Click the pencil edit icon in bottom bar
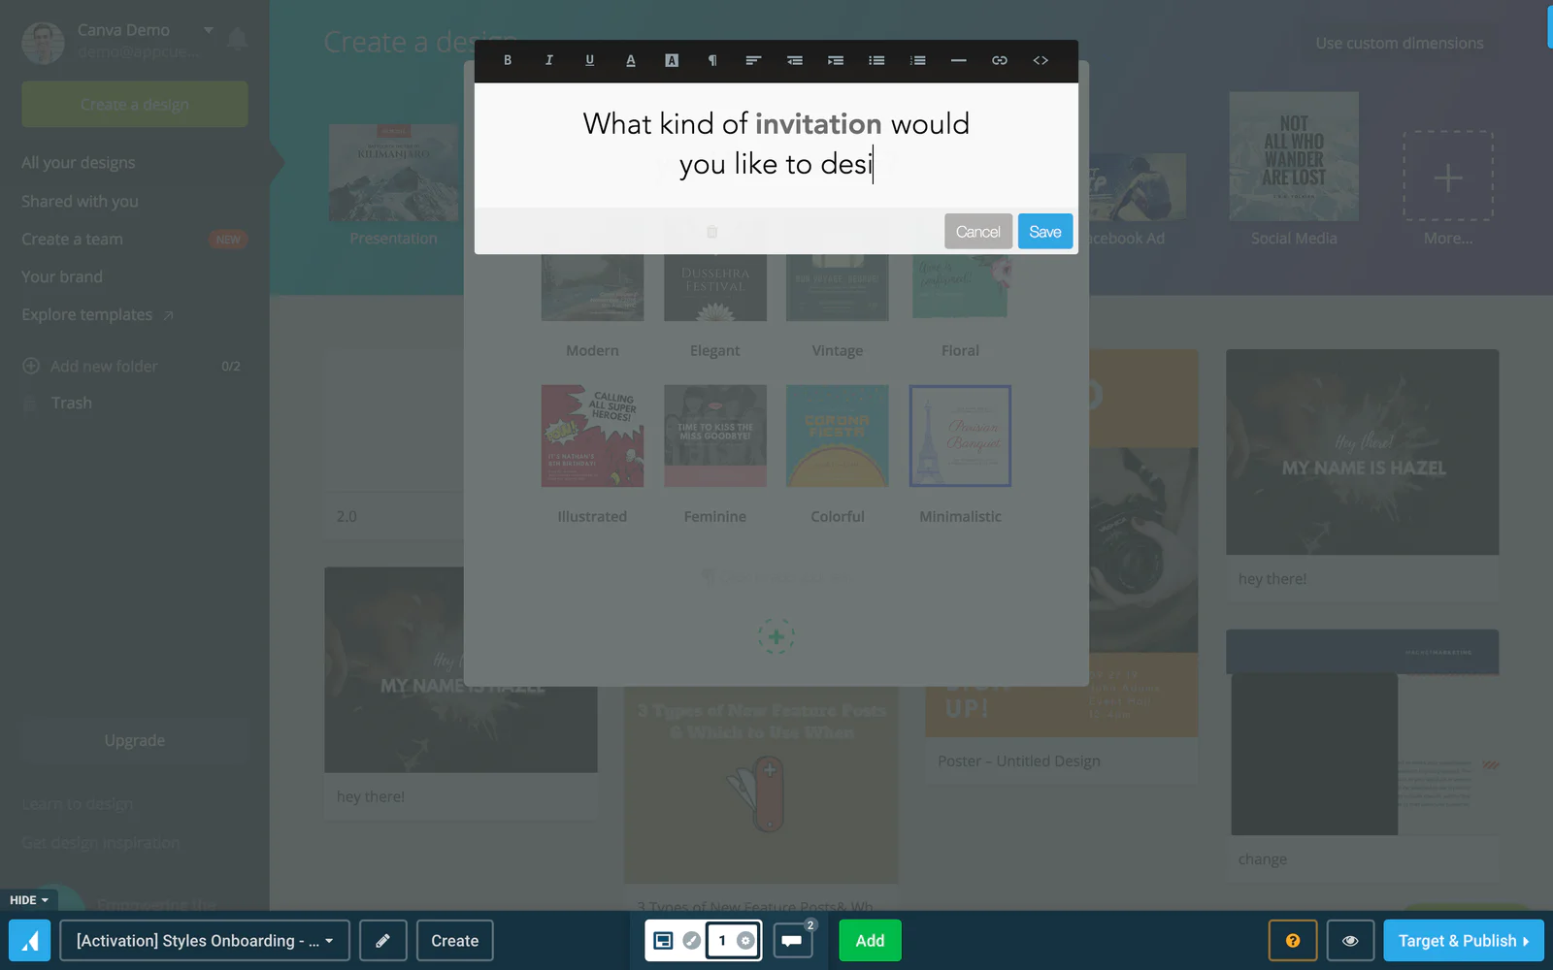This screenshot has width=1553, height=970. [x=383, y=941]
